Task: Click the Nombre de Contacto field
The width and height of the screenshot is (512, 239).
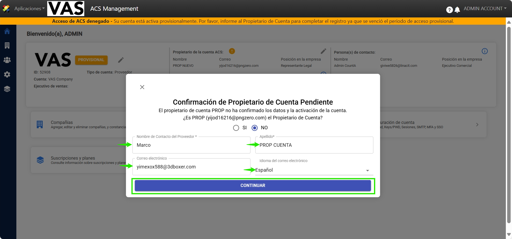Action: (x=191, y=145)
